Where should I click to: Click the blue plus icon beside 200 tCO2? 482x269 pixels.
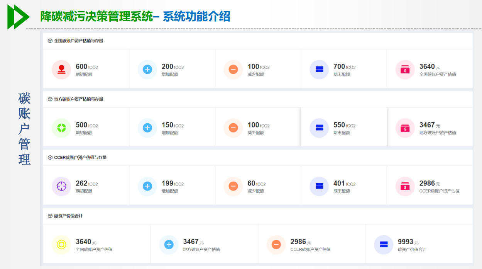point(147,70)
